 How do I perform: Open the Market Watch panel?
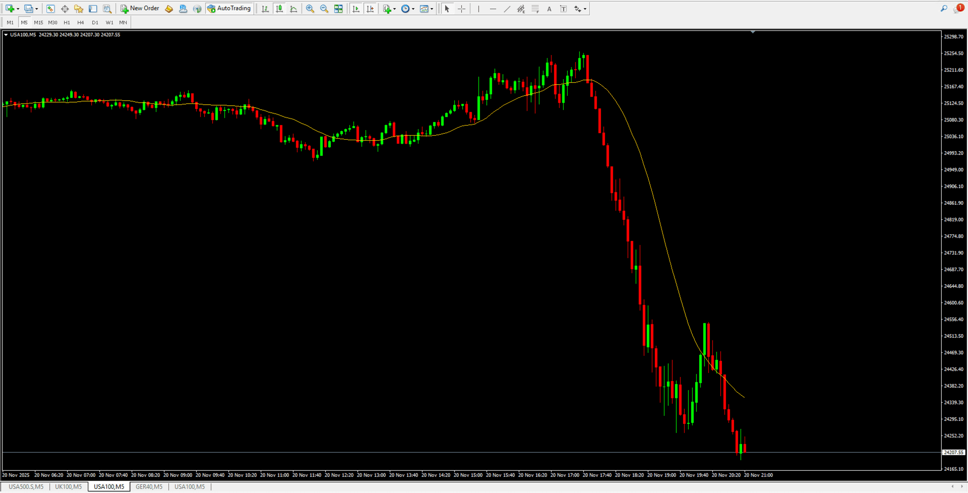point(50,9)
